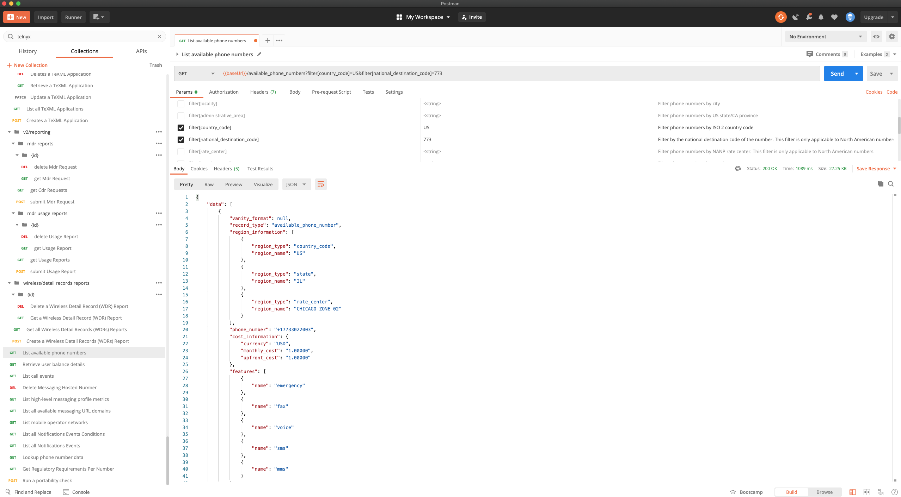The image size is (901, 497).
Task: Clear the telnyx search field
Action: click(x=159, y=37)
